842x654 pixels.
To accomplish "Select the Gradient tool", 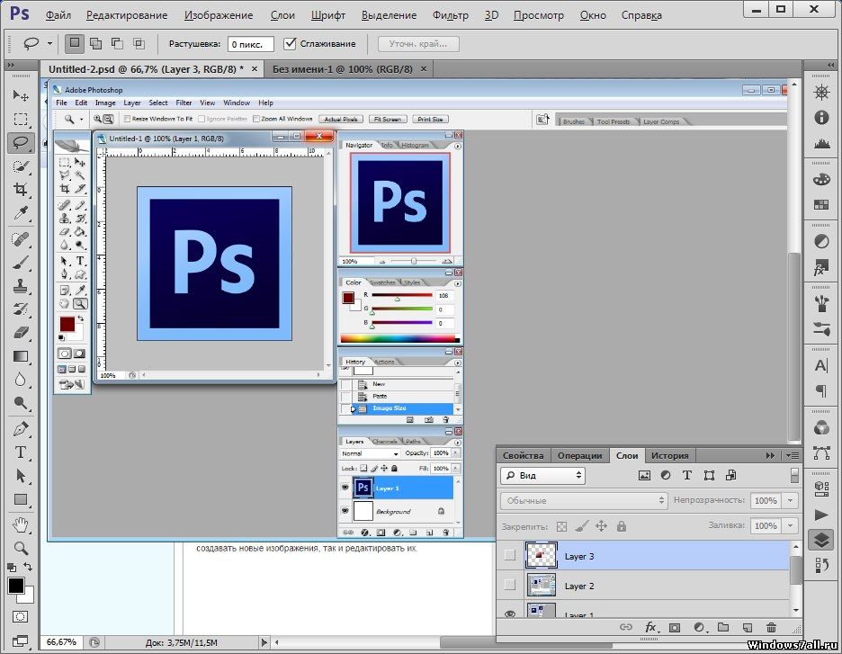I will point(21,356).
